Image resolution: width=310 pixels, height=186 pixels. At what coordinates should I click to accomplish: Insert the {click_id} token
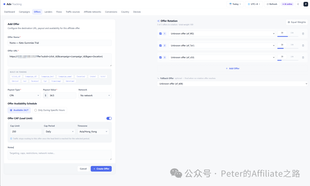pos(16,76)
